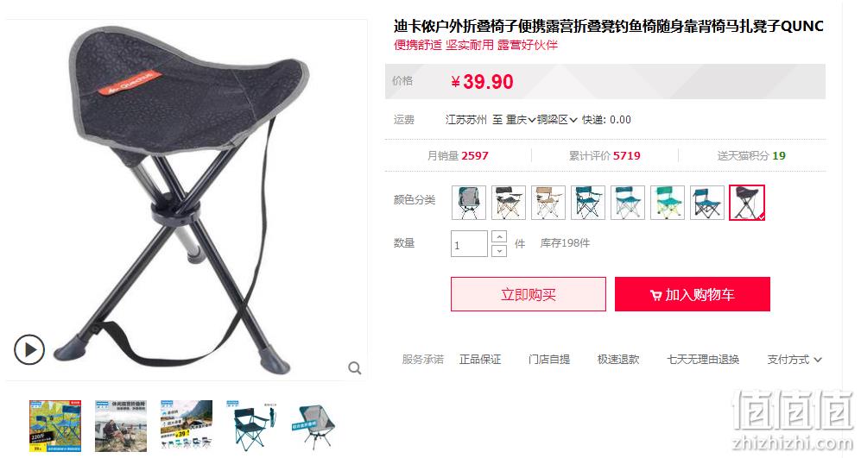The height and width of the screenshot is (458, 861).
Task: Click inside the quantity input field
Action: pos(469,243)
